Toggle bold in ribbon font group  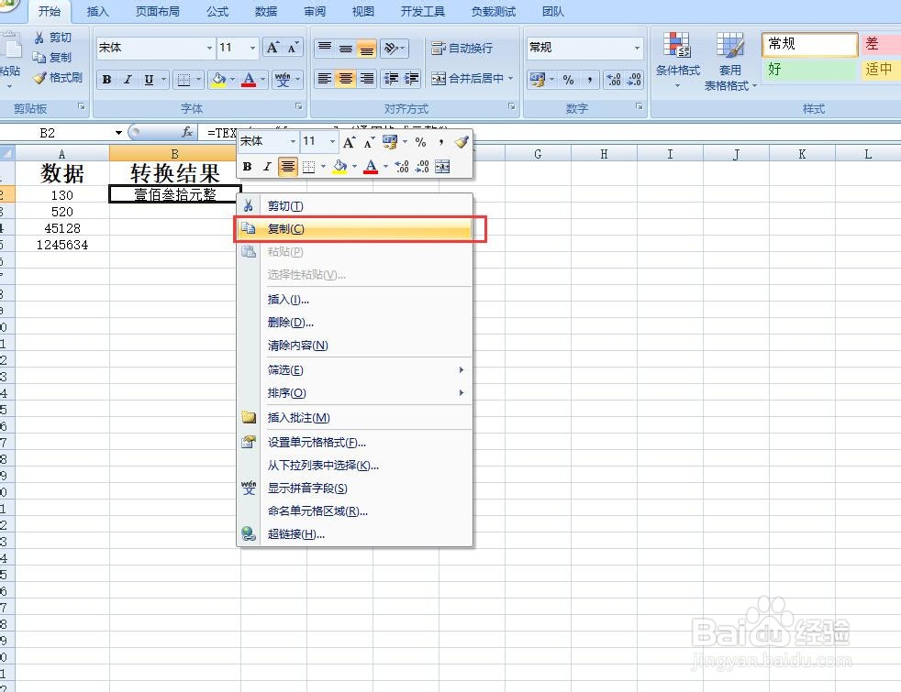click(106, 80)
